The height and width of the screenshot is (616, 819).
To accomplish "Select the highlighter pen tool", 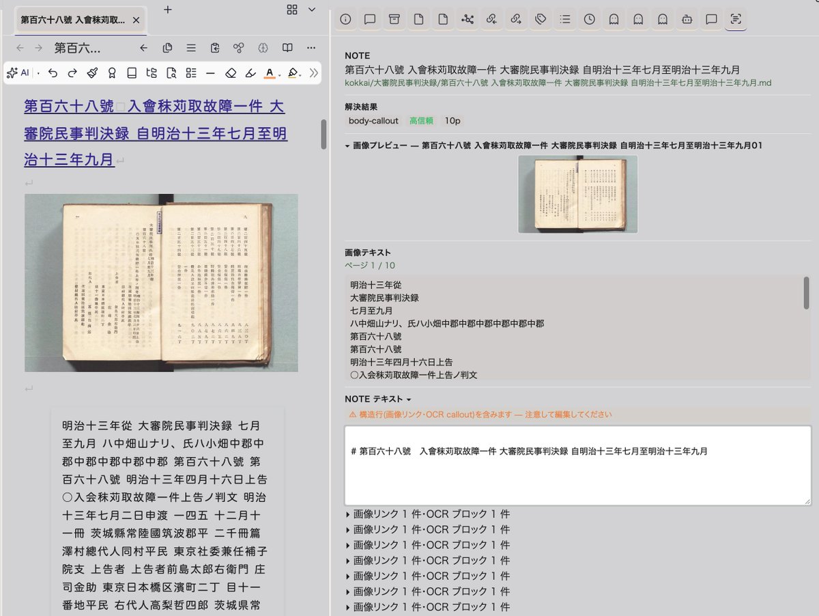I will point(250,72).
